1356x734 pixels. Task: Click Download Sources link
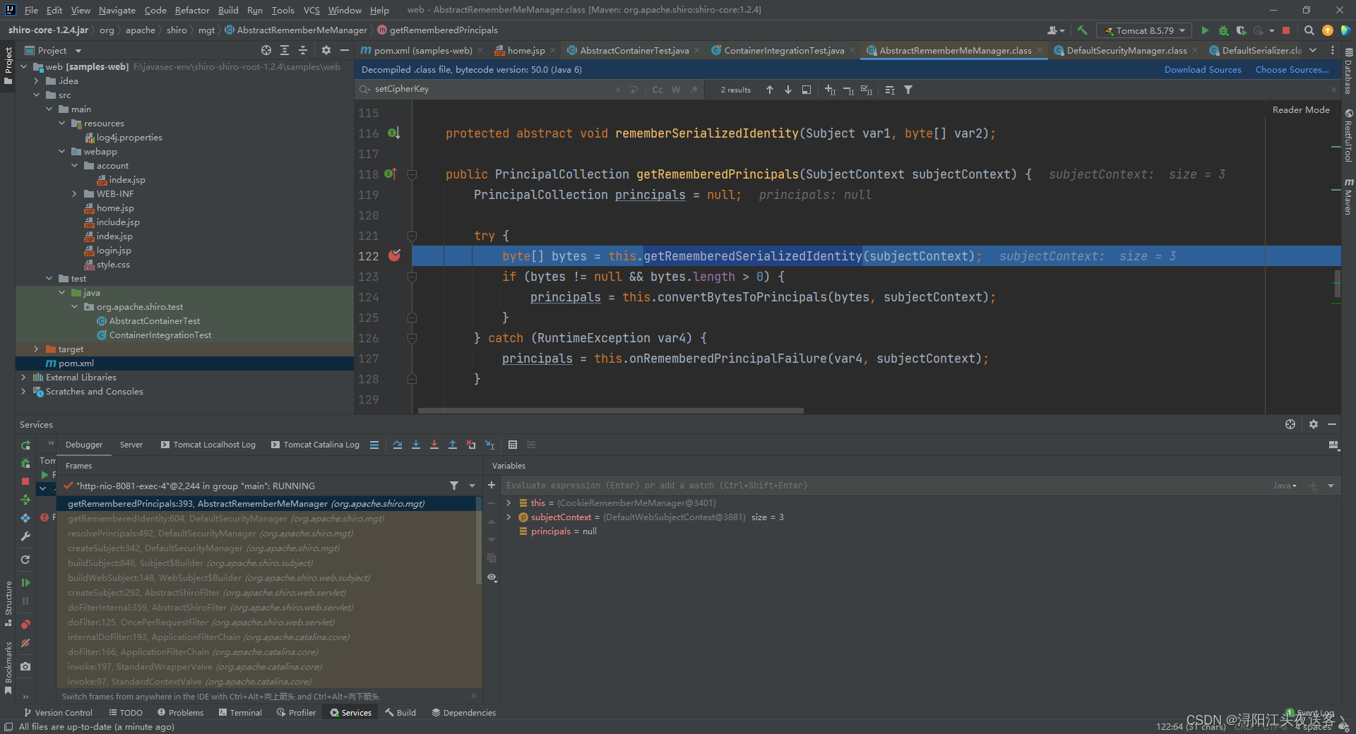point(1203,69)
